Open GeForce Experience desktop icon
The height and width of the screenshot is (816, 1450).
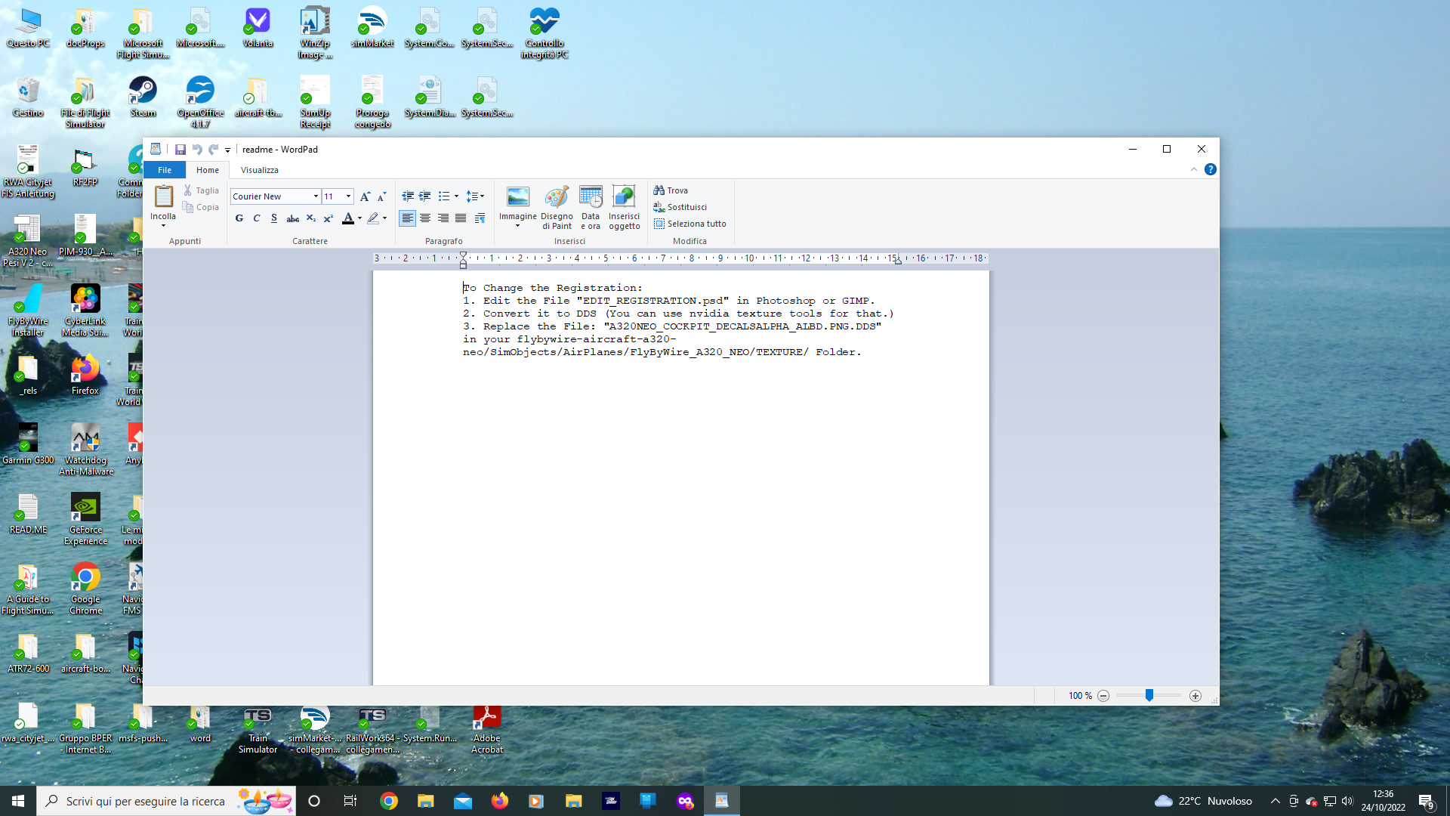coord(85,519)
